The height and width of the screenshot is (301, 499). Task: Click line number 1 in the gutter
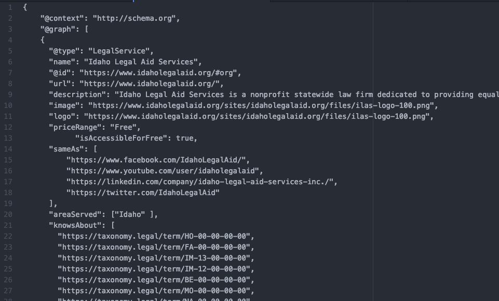(x=10, y=7)
